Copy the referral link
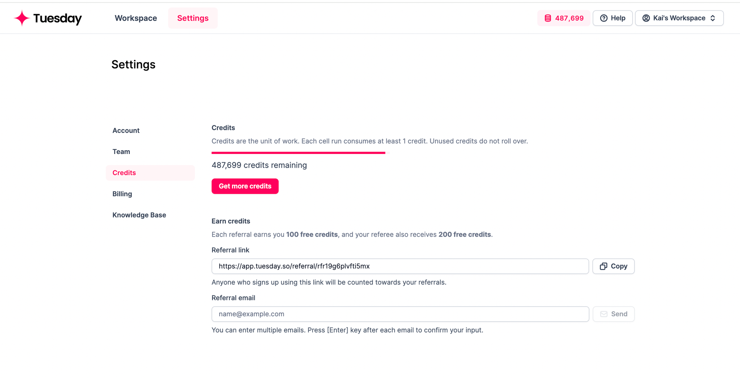Image resolution: width=740 pixels, height=378 pixels. click(x=614, y=266)
